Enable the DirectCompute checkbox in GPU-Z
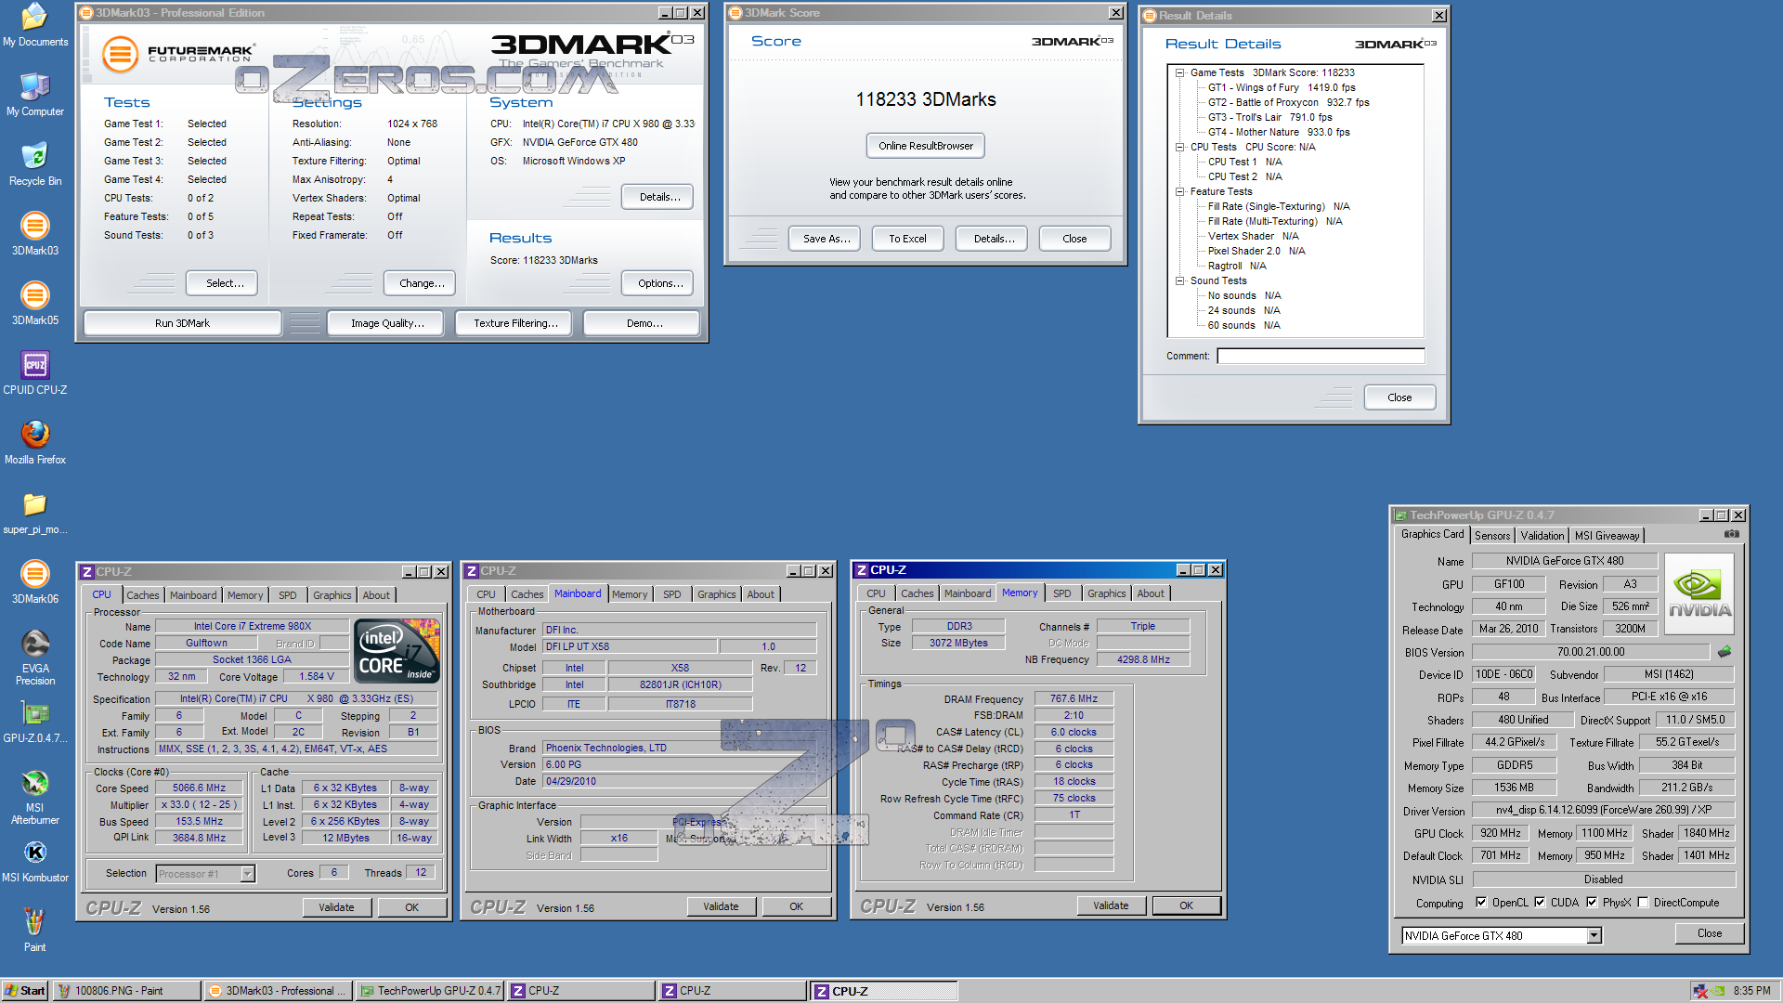The image size is (1783, 1003). (x=1643, y=902)
